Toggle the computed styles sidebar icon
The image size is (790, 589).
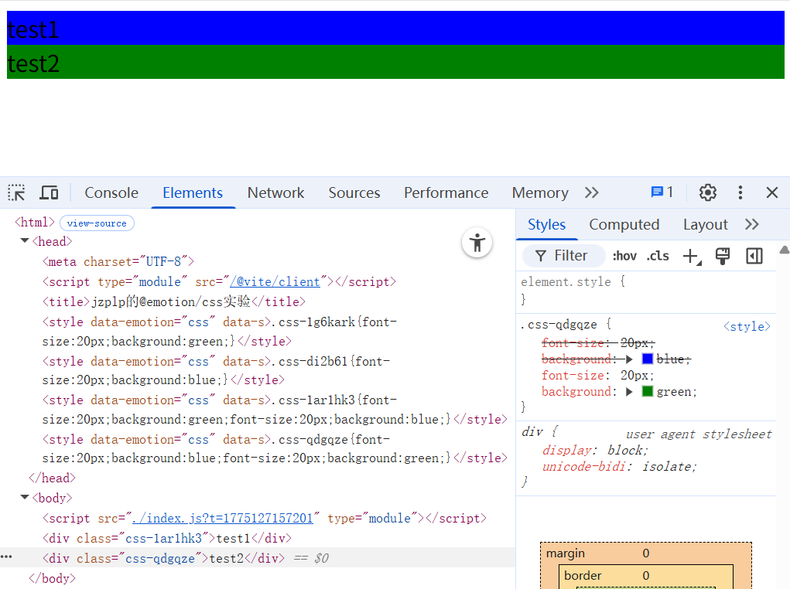[x=754, y=256]
